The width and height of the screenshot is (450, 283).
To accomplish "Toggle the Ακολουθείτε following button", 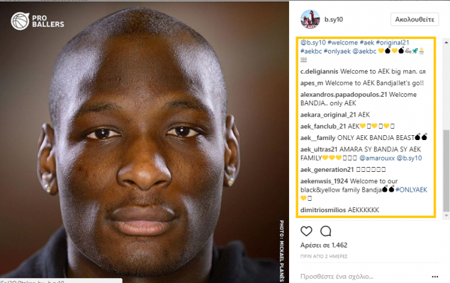I will [415, 20].
